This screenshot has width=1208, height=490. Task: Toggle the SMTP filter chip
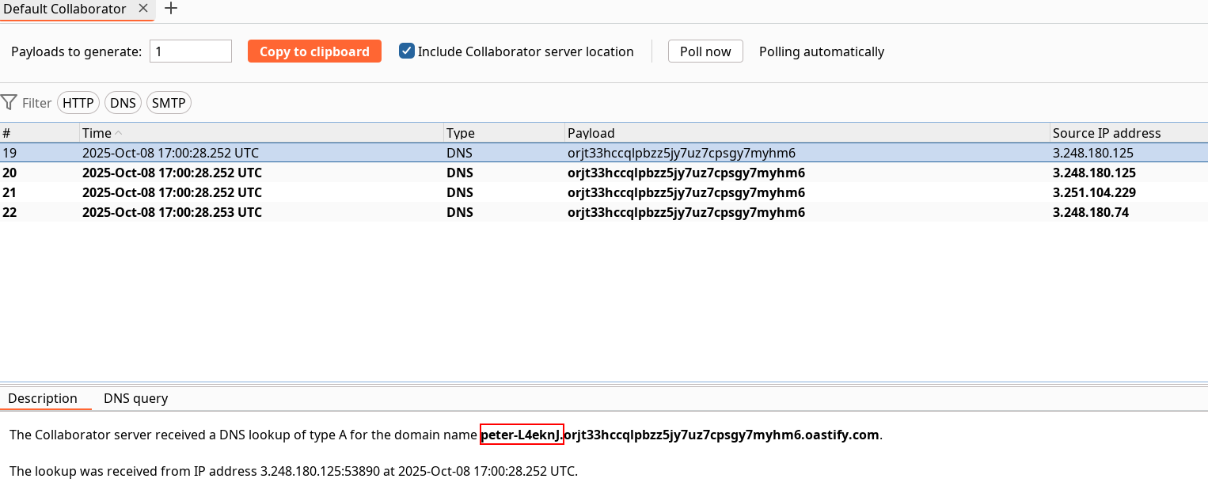(x=169, y=103)
